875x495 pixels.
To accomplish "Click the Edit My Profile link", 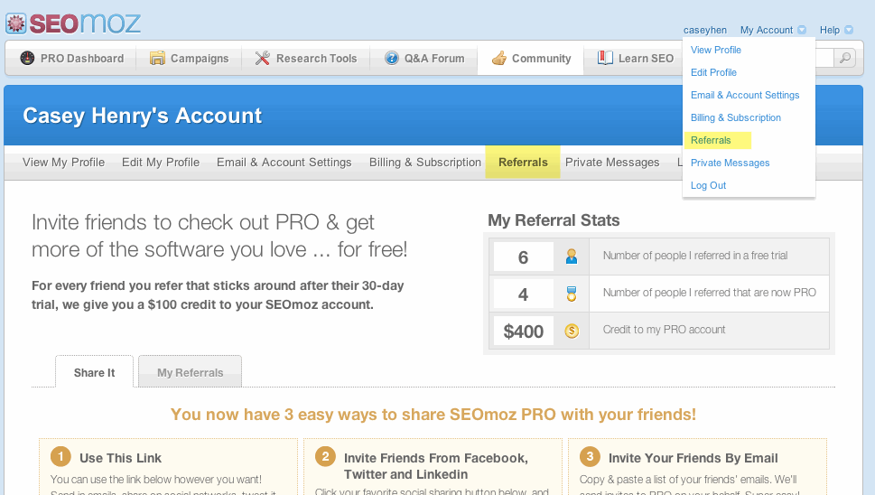I will click(161, 163).
